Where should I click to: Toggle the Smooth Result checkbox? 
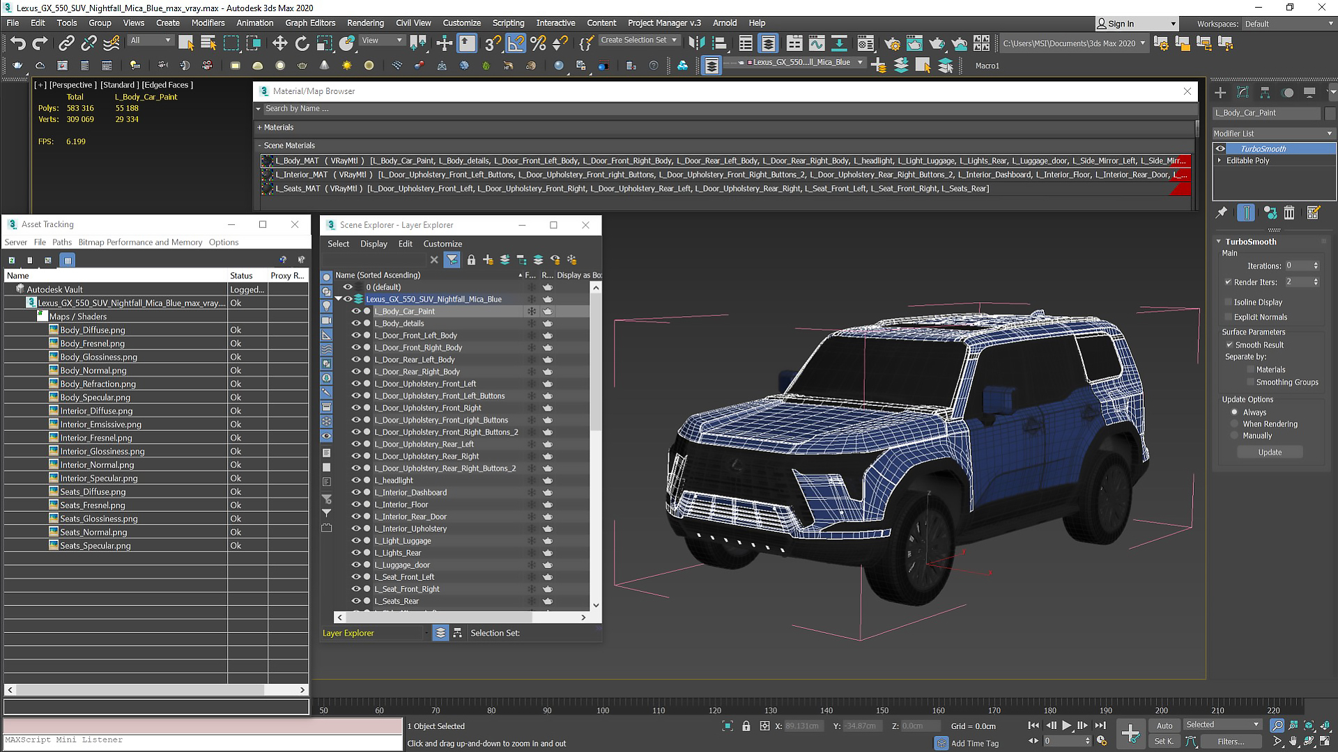[x=1229, y=345]
